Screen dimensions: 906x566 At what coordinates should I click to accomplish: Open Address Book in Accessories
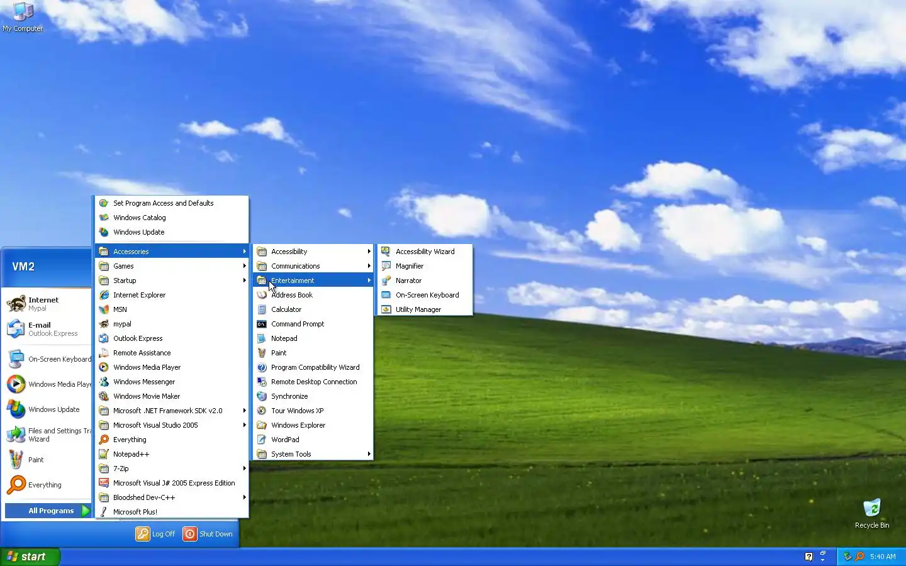click(313, 295)
